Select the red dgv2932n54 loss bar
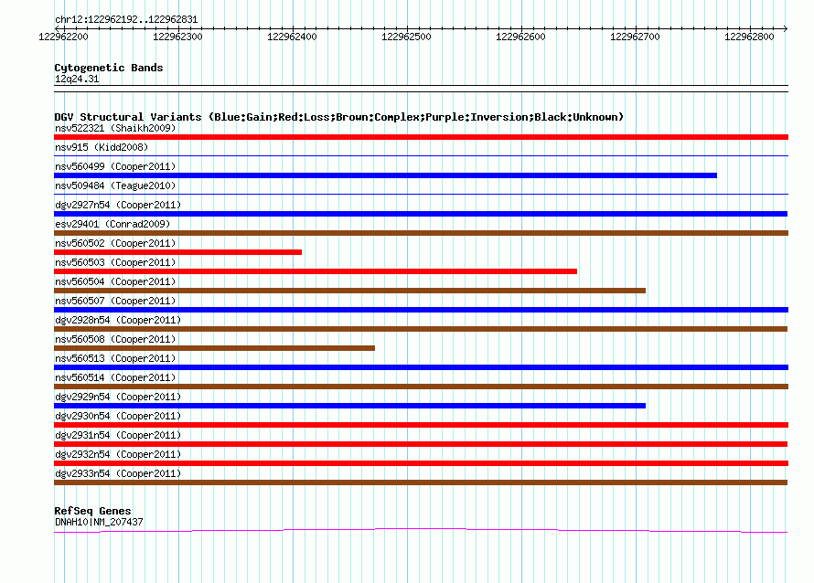814x583 pixels. [421, 463]
